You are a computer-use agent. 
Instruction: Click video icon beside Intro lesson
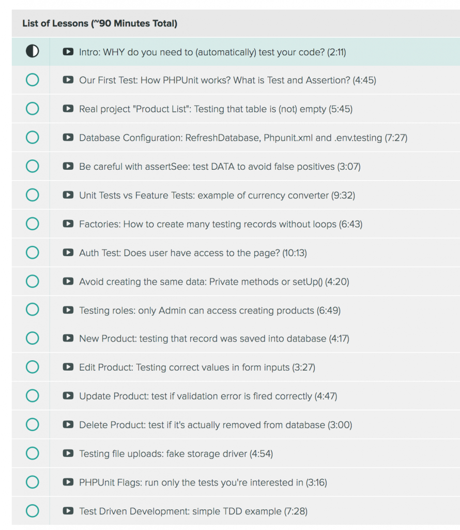tap(68, 52)
